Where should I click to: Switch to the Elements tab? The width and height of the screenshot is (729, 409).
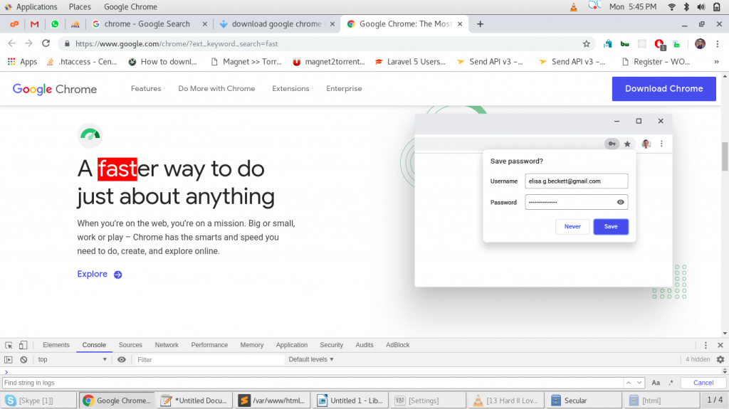56,345
